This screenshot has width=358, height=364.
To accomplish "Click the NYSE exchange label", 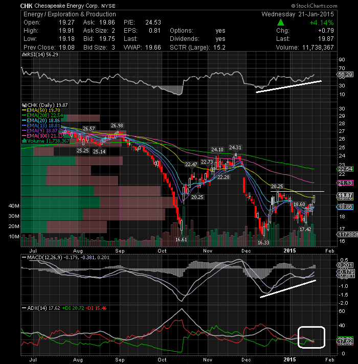I will pos(108,6).
